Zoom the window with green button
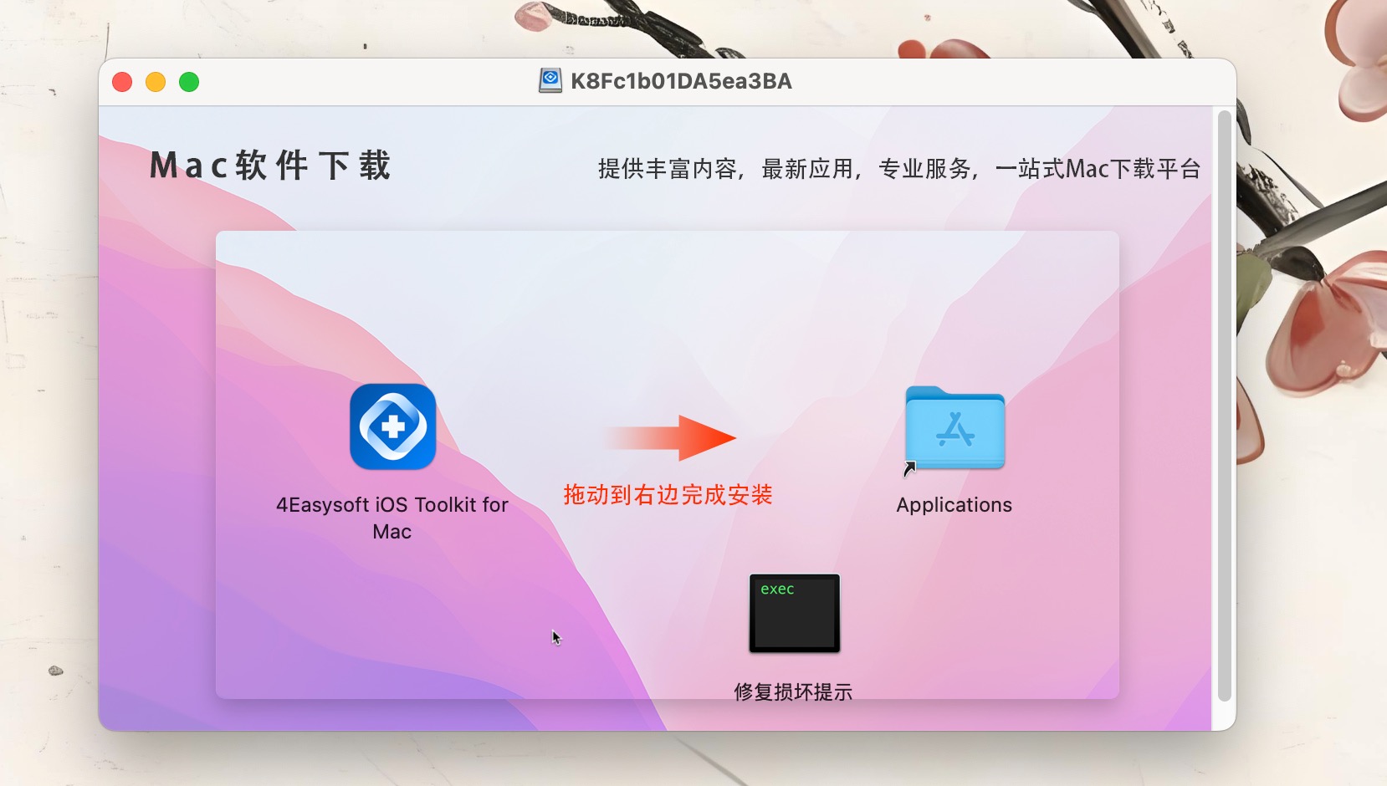The image size is (1387, 786). click(189, 82)
